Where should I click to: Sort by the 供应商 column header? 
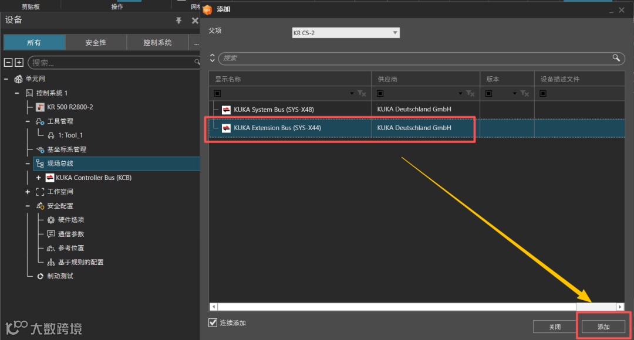tap(426, 79)
